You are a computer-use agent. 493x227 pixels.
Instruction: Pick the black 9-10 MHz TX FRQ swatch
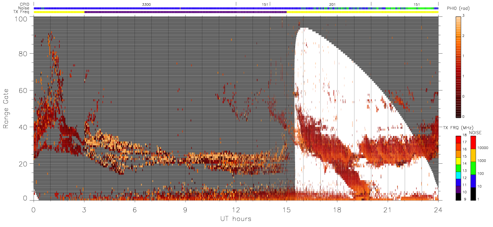coord(458,196)
